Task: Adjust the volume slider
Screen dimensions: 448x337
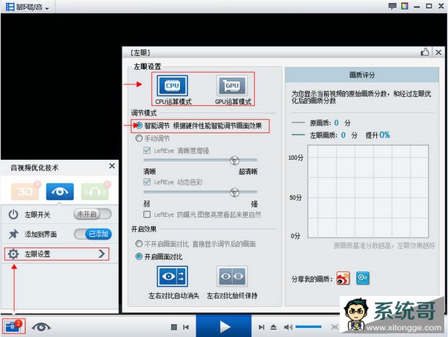Action: [x=308, y=327]
